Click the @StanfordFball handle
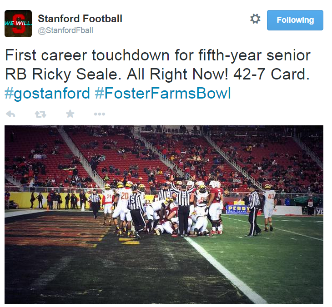This screenshot has height=307, width=332. [65, 30]
